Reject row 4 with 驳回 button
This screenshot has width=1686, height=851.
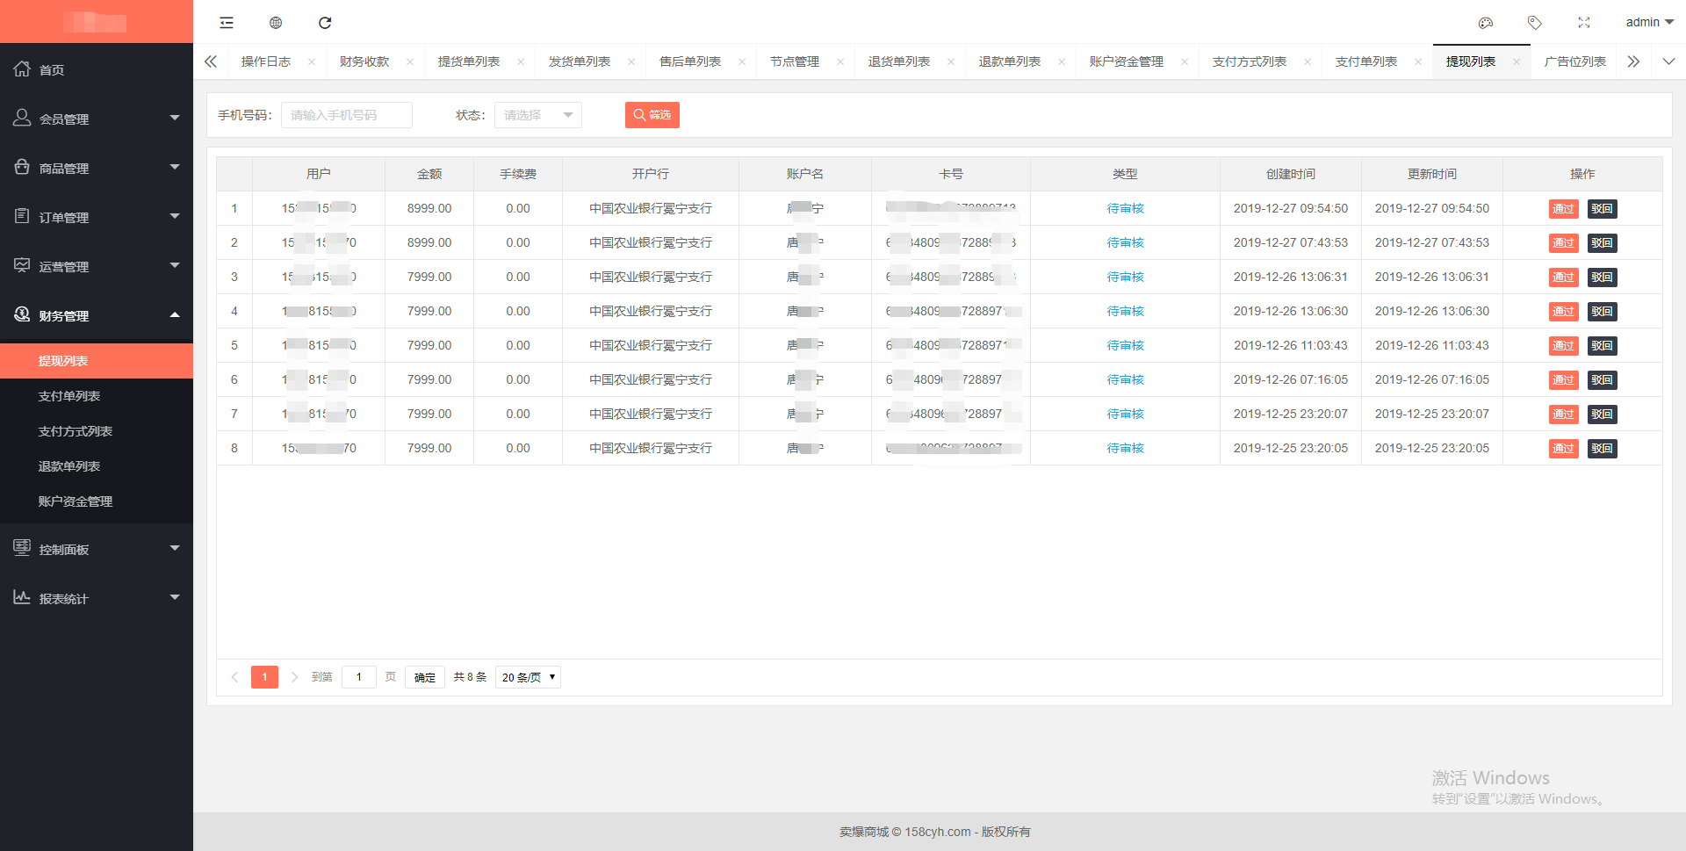point(1603,312)
